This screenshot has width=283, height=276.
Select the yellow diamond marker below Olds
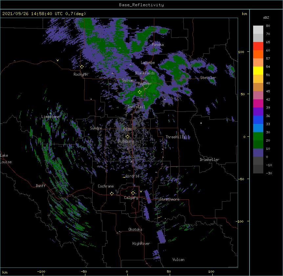point(127,136)
